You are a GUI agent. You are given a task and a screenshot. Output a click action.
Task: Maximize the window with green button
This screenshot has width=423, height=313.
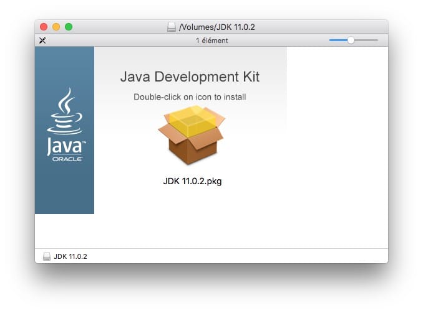coord(69,27)
